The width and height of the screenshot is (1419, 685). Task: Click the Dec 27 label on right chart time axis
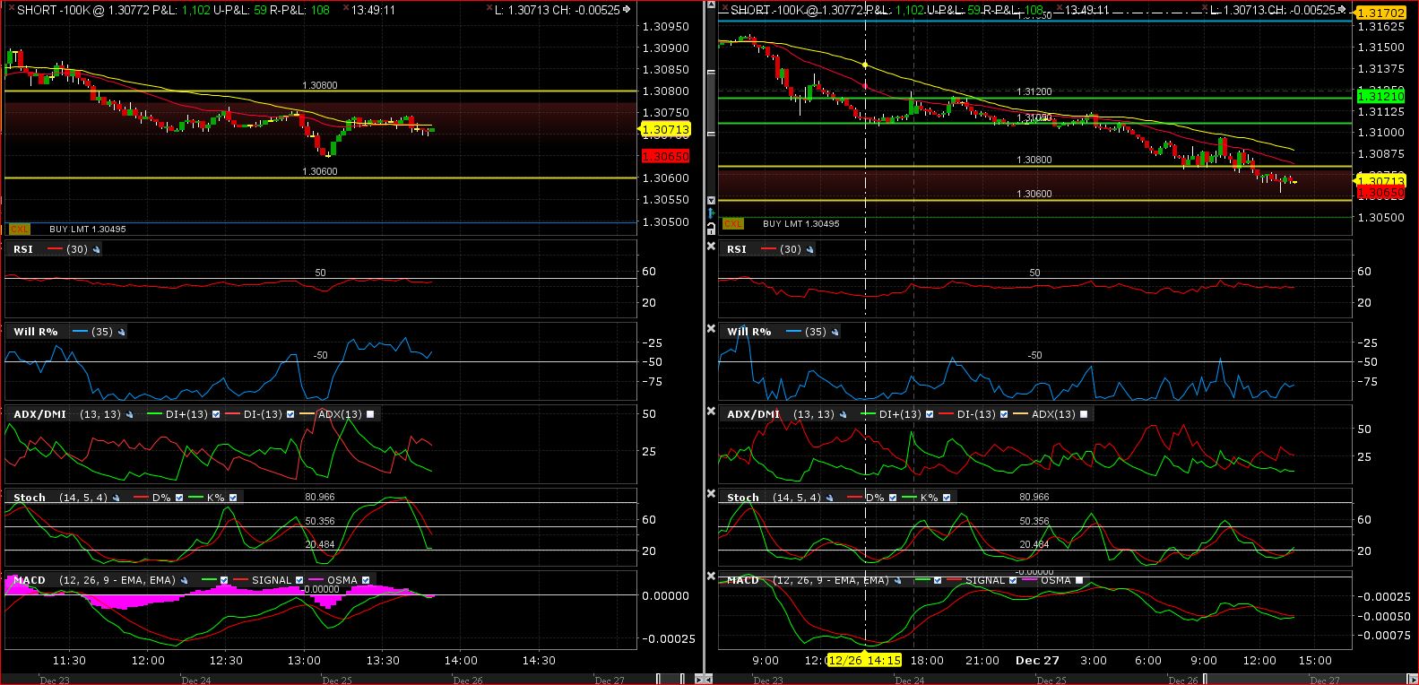pos(1037,660)
